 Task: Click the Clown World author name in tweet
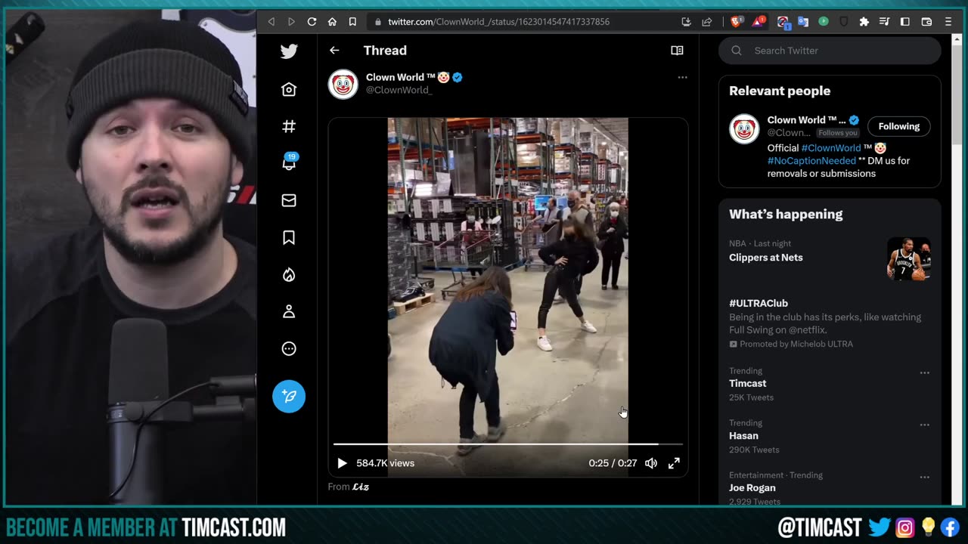(408, 77)
